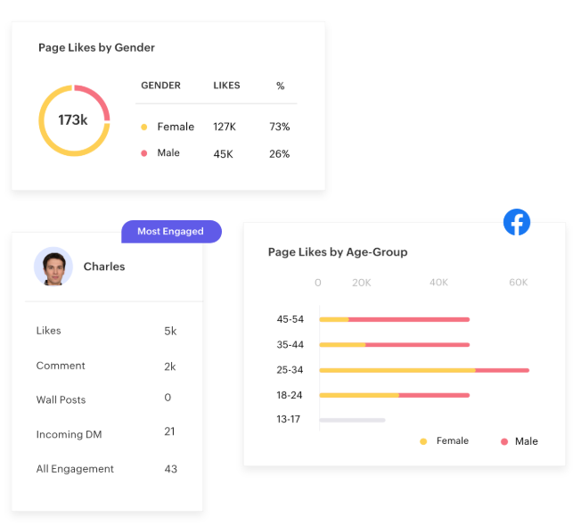Screen dimensions: 581x526
Task: Click the Page Likes by Age-Group title
Action: click(338, 252)
